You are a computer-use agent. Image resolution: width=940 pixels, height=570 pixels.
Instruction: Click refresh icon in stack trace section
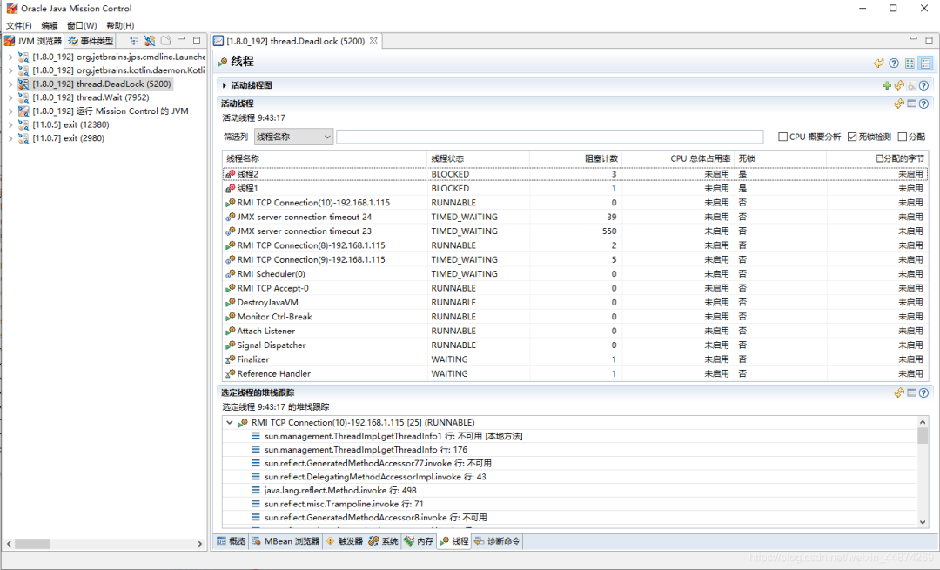click(899, 392)
